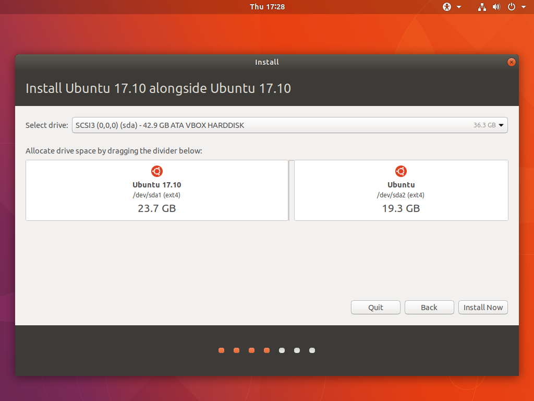
Task: Click Install Now
Action: [x=483, y=307]
